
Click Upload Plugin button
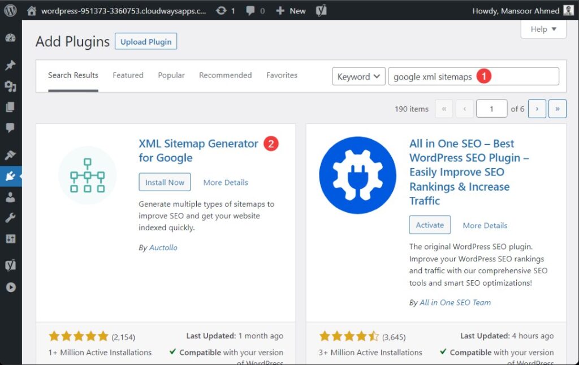[x=146, y=41]
